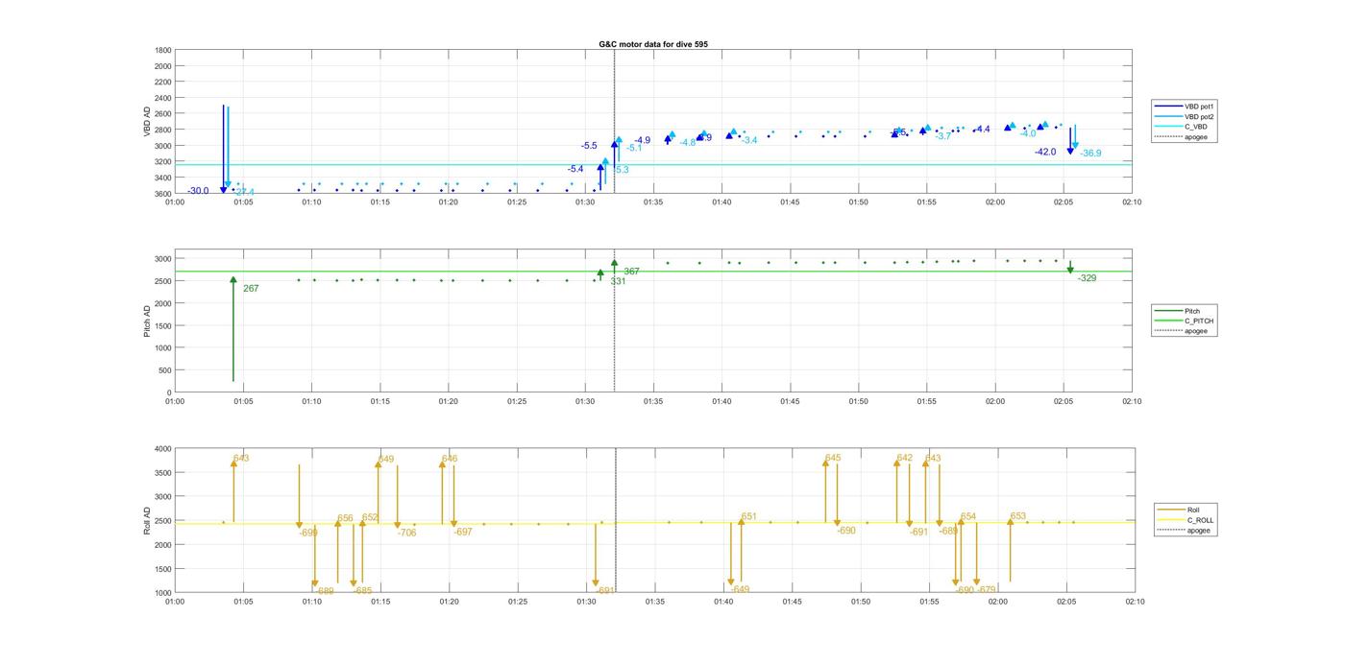Screen dimensions: 1345x665
Task: Click the "-649" roll data label
Action: [740, 590]
